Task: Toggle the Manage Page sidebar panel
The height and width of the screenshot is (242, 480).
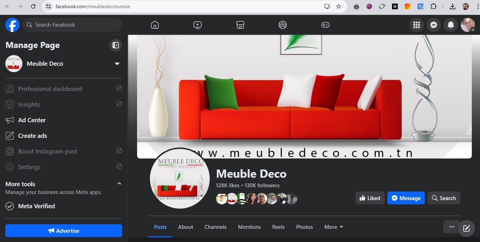Action: tap(115, 45)
